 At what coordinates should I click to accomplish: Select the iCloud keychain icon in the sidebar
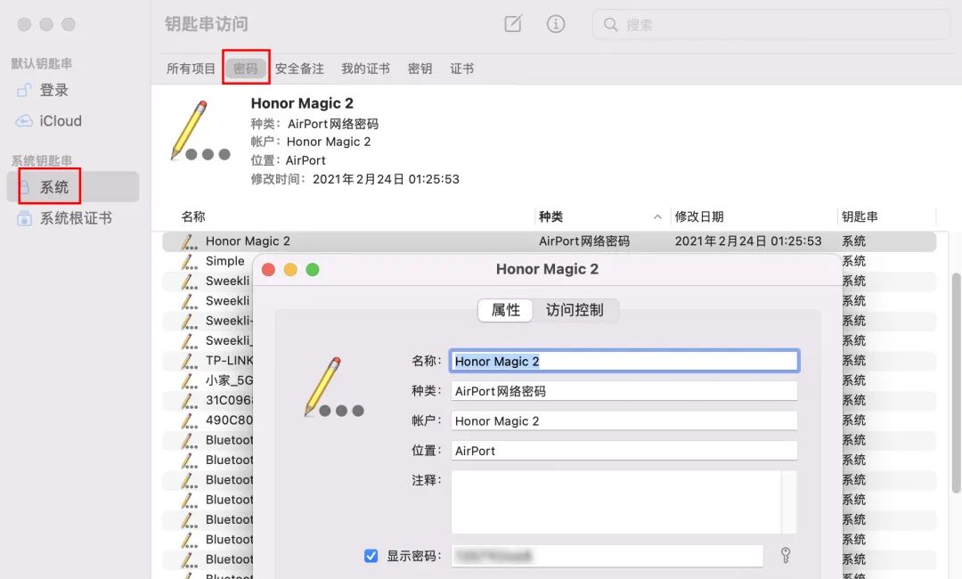(x=25, y=120)
